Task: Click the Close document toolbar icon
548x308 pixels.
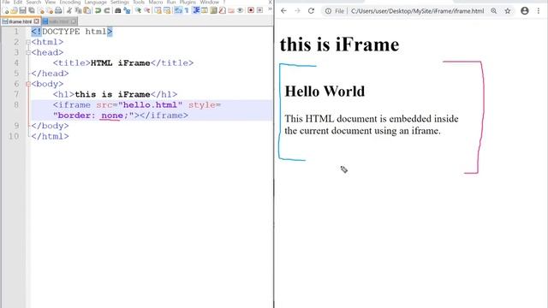Action: point(41,10)
